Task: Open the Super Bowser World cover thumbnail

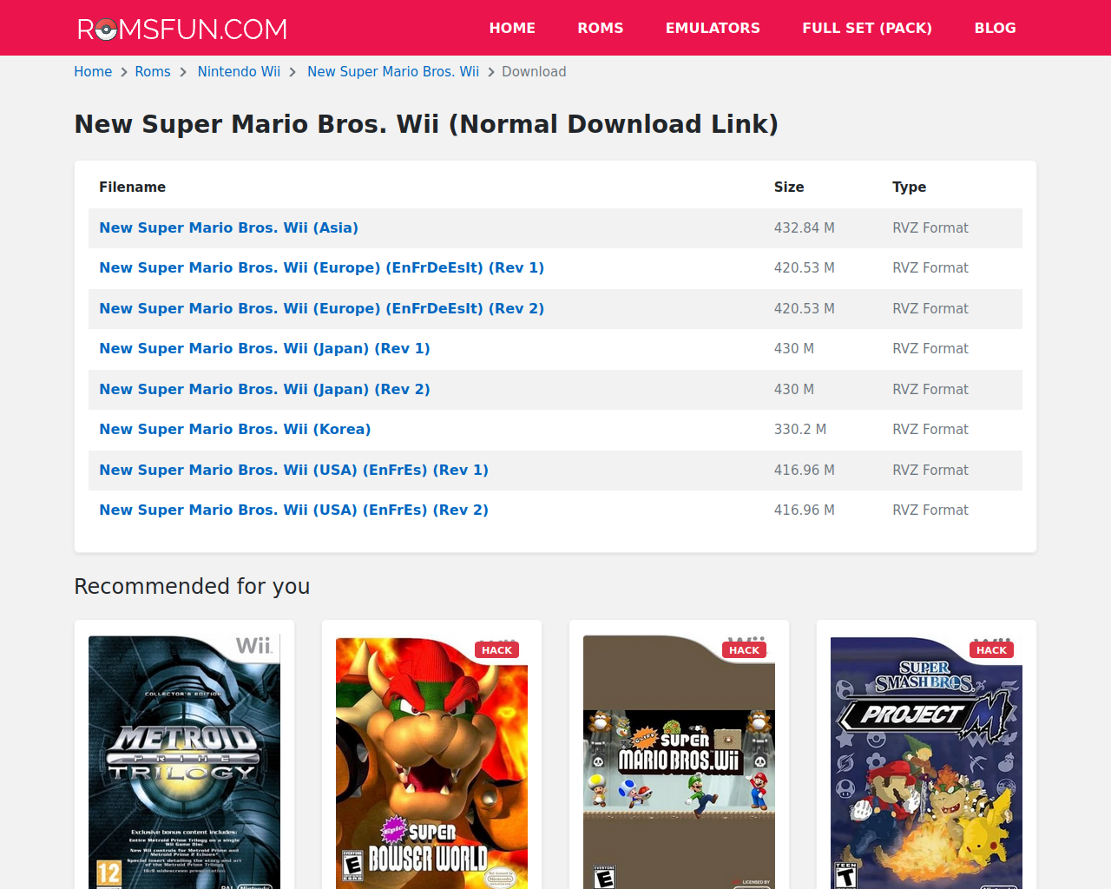Action: 431,762
